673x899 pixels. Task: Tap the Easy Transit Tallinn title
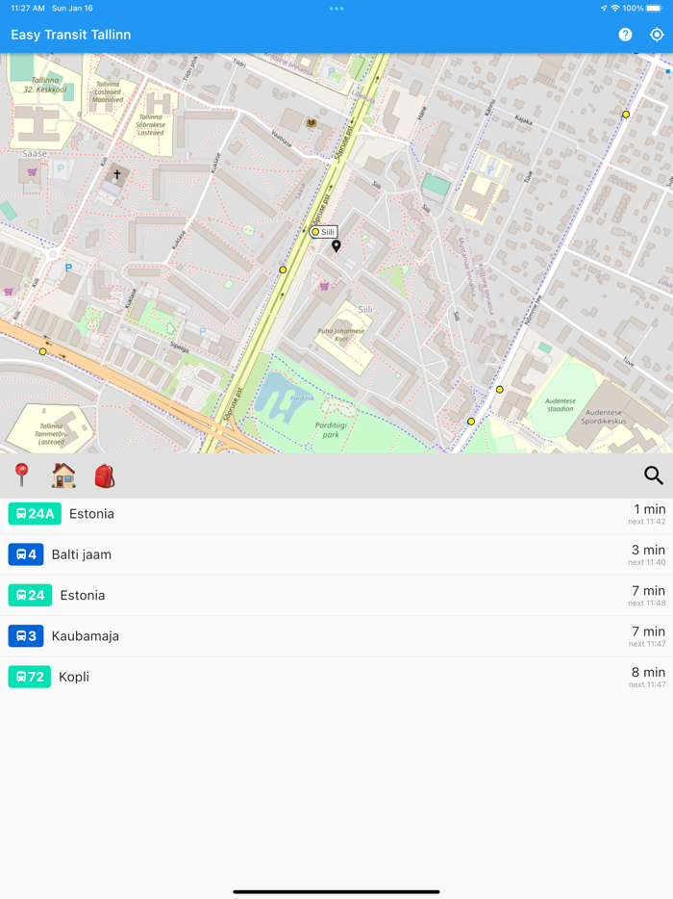pyautogui.click(x=71, y=35)
